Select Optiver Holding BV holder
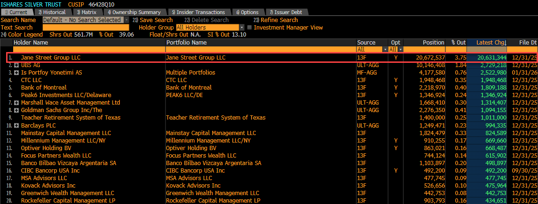The height and width of the screenshot is (204, 538). (x=46, y=148)
